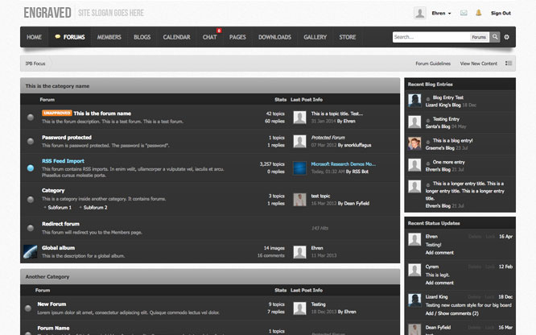Click the user avatar beside Ehren
The height and width of the screenshot is (335, 536).
(x=419, y=13)
